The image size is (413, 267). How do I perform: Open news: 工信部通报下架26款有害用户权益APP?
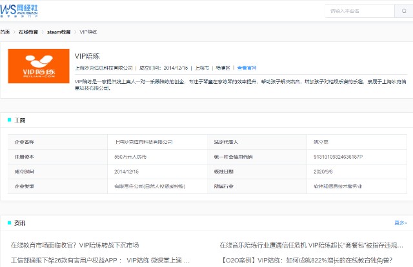pyautogui.click(x=100, y=261)
